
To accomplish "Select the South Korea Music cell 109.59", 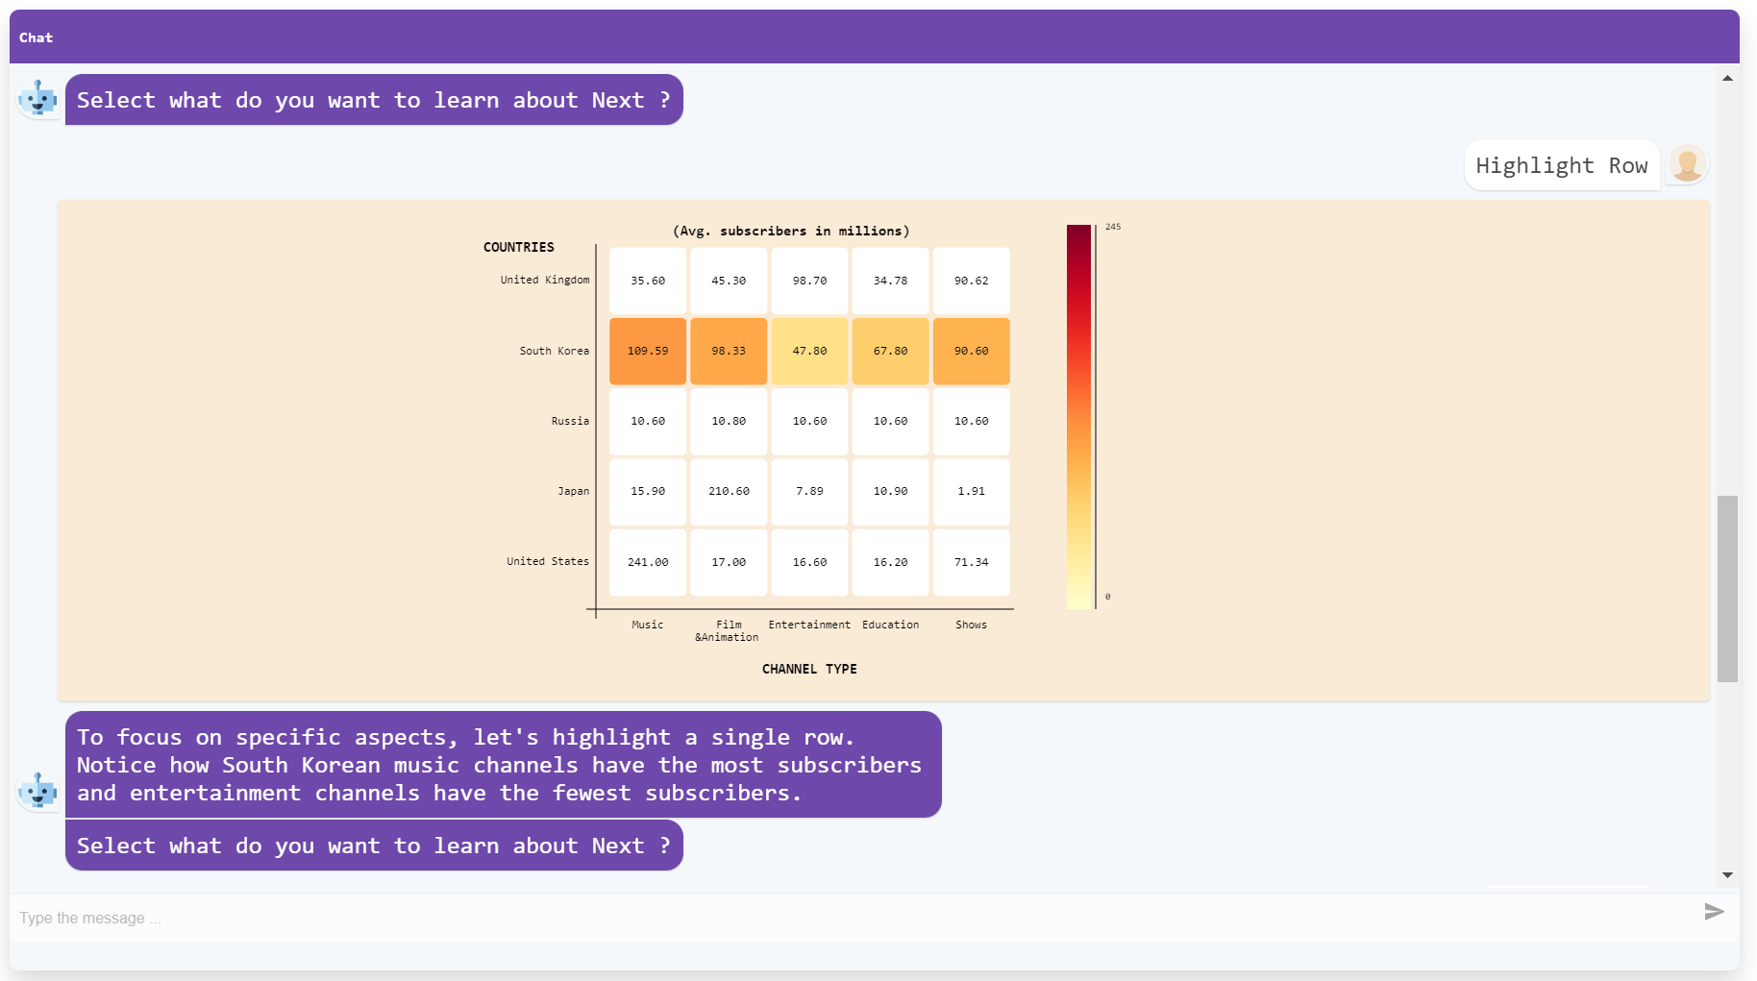I will 648,351.
